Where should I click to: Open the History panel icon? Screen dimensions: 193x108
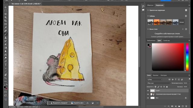tap(143, 6)
